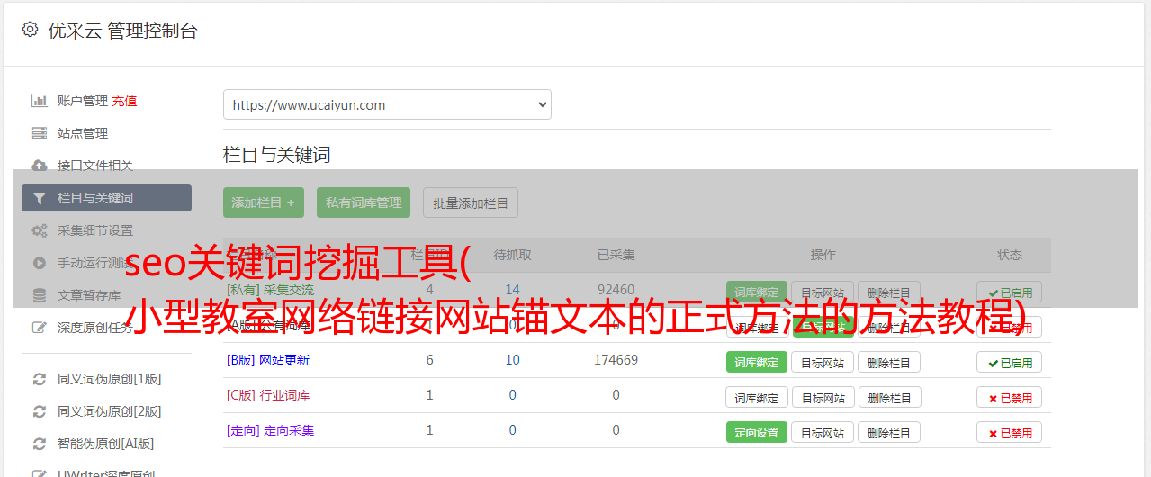
Task: Click the green 添加栏目 + button
Action: click(264, 202)
